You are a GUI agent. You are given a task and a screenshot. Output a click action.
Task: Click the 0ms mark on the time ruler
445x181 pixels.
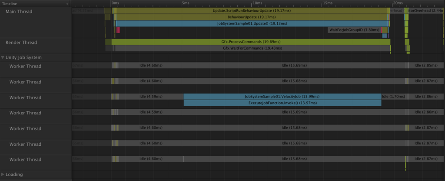point(115,3)
